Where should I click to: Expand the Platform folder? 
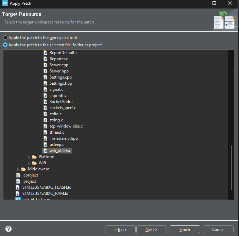tap(29, 157)
